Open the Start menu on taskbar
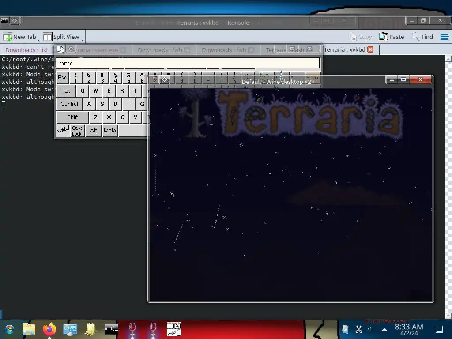The image size is (452, 339). tap(9, 329)
